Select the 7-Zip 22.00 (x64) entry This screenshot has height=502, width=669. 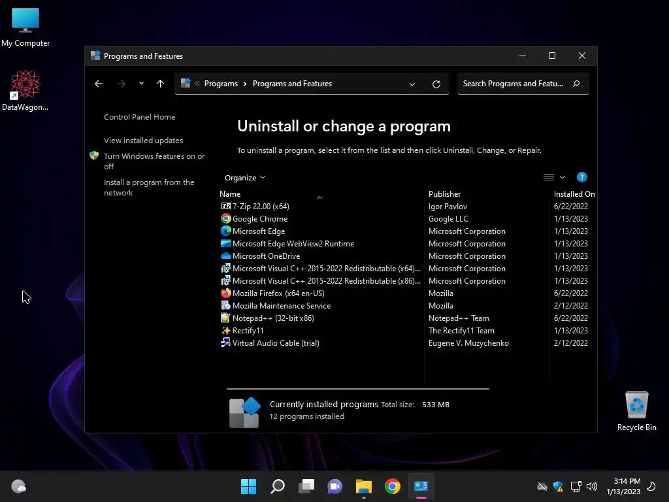point(261,206)
